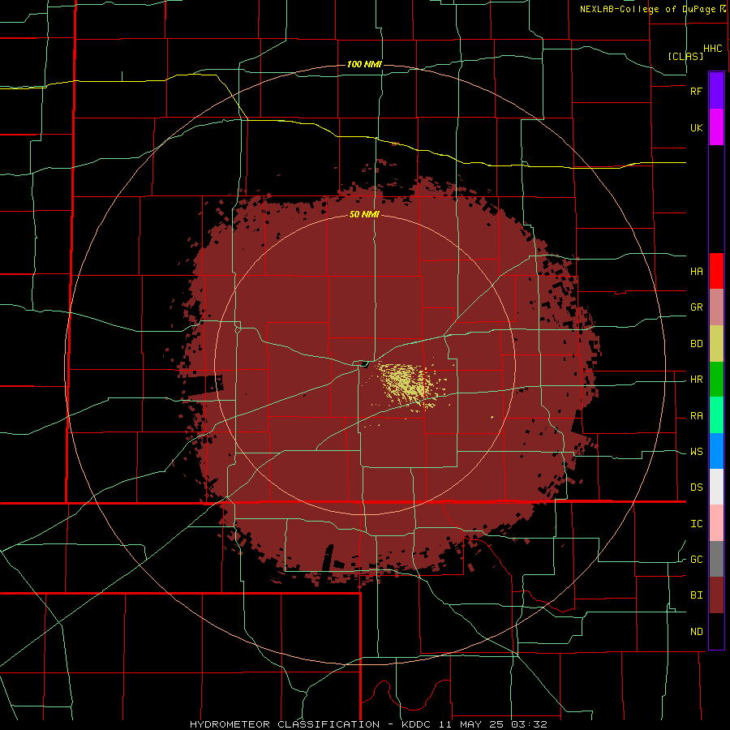730x730 pixels.
Task: Click the yellow big-drops echo cluster
Action: [x=407, y=384]
